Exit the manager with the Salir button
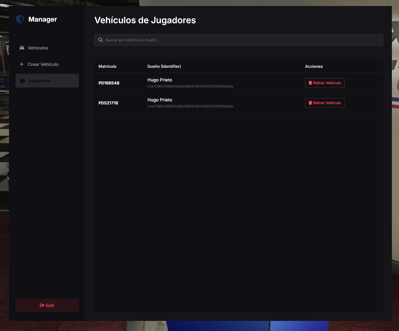The width and height of the screenshot is (399, 331). click(47, 305)
